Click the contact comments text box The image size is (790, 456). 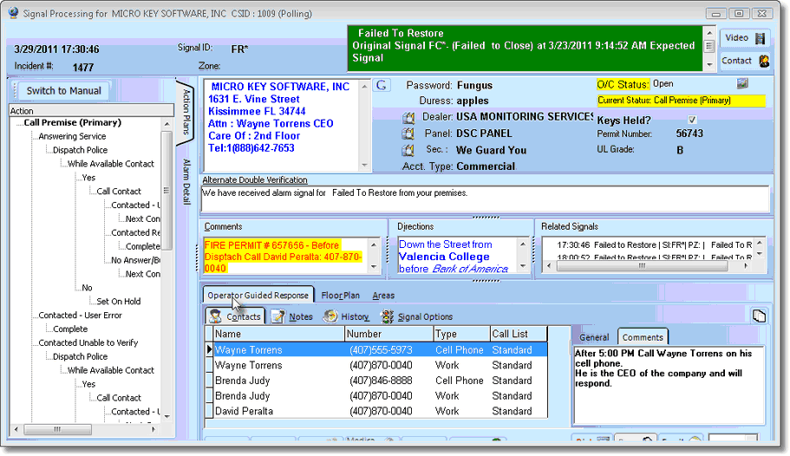tap(669, 385)
